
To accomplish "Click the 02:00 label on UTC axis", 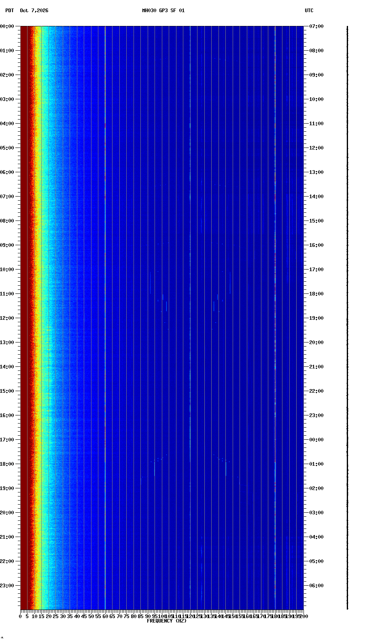I will [x=316, y=488].
